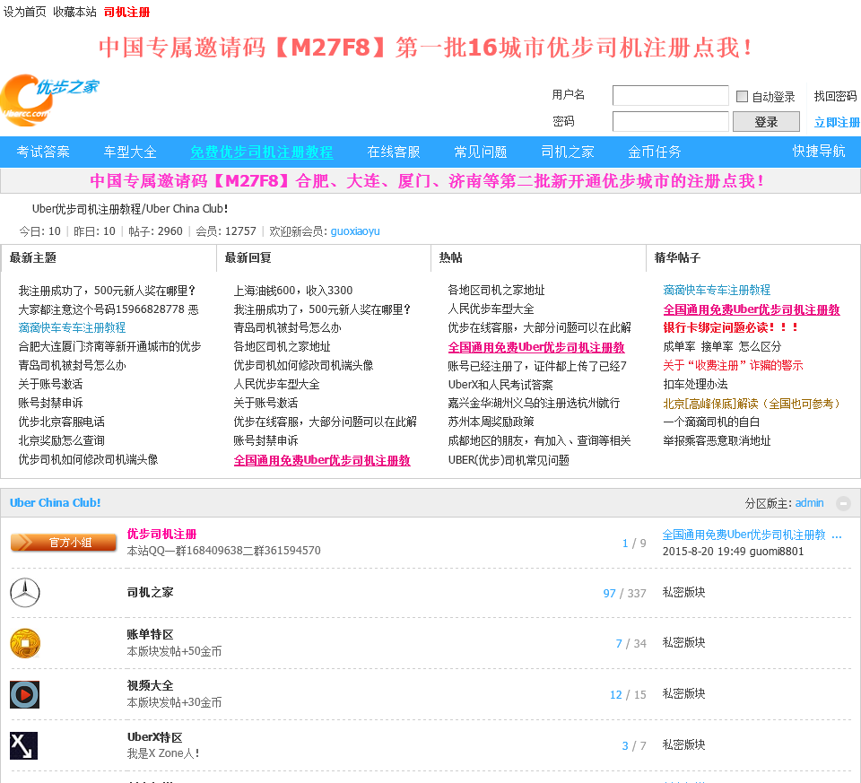
Task: Open 扣车处理办法 featured post
Action: coord(695,385)
